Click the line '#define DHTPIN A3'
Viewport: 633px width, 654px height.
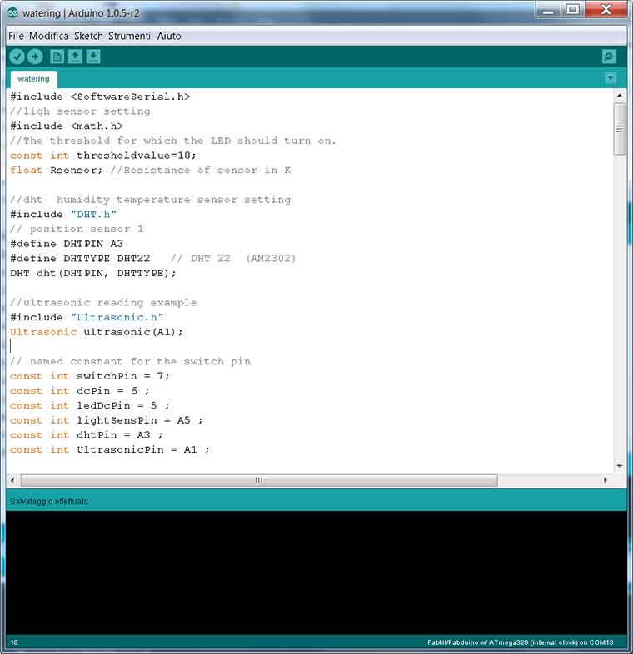tap(67, 244)
